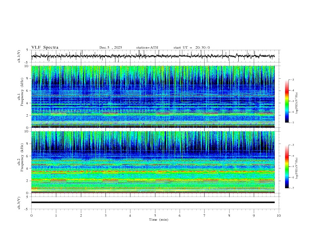Click the ch.2 PSD color bar
Image resolution: width=314 pixels, height=242 pixels.
287,166
